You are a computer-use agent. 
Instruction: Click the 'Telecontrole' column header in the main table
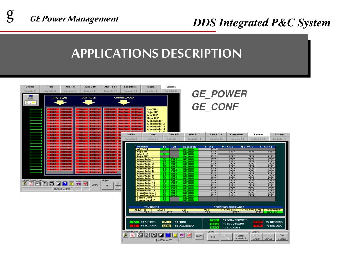(x=189, y=147)
